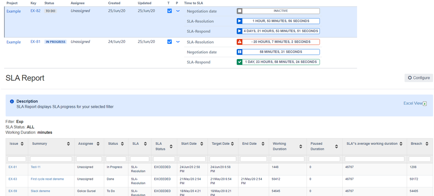Screen dimensions: 434x196
Task: Open the Excel View link
Action: point(413,103)
